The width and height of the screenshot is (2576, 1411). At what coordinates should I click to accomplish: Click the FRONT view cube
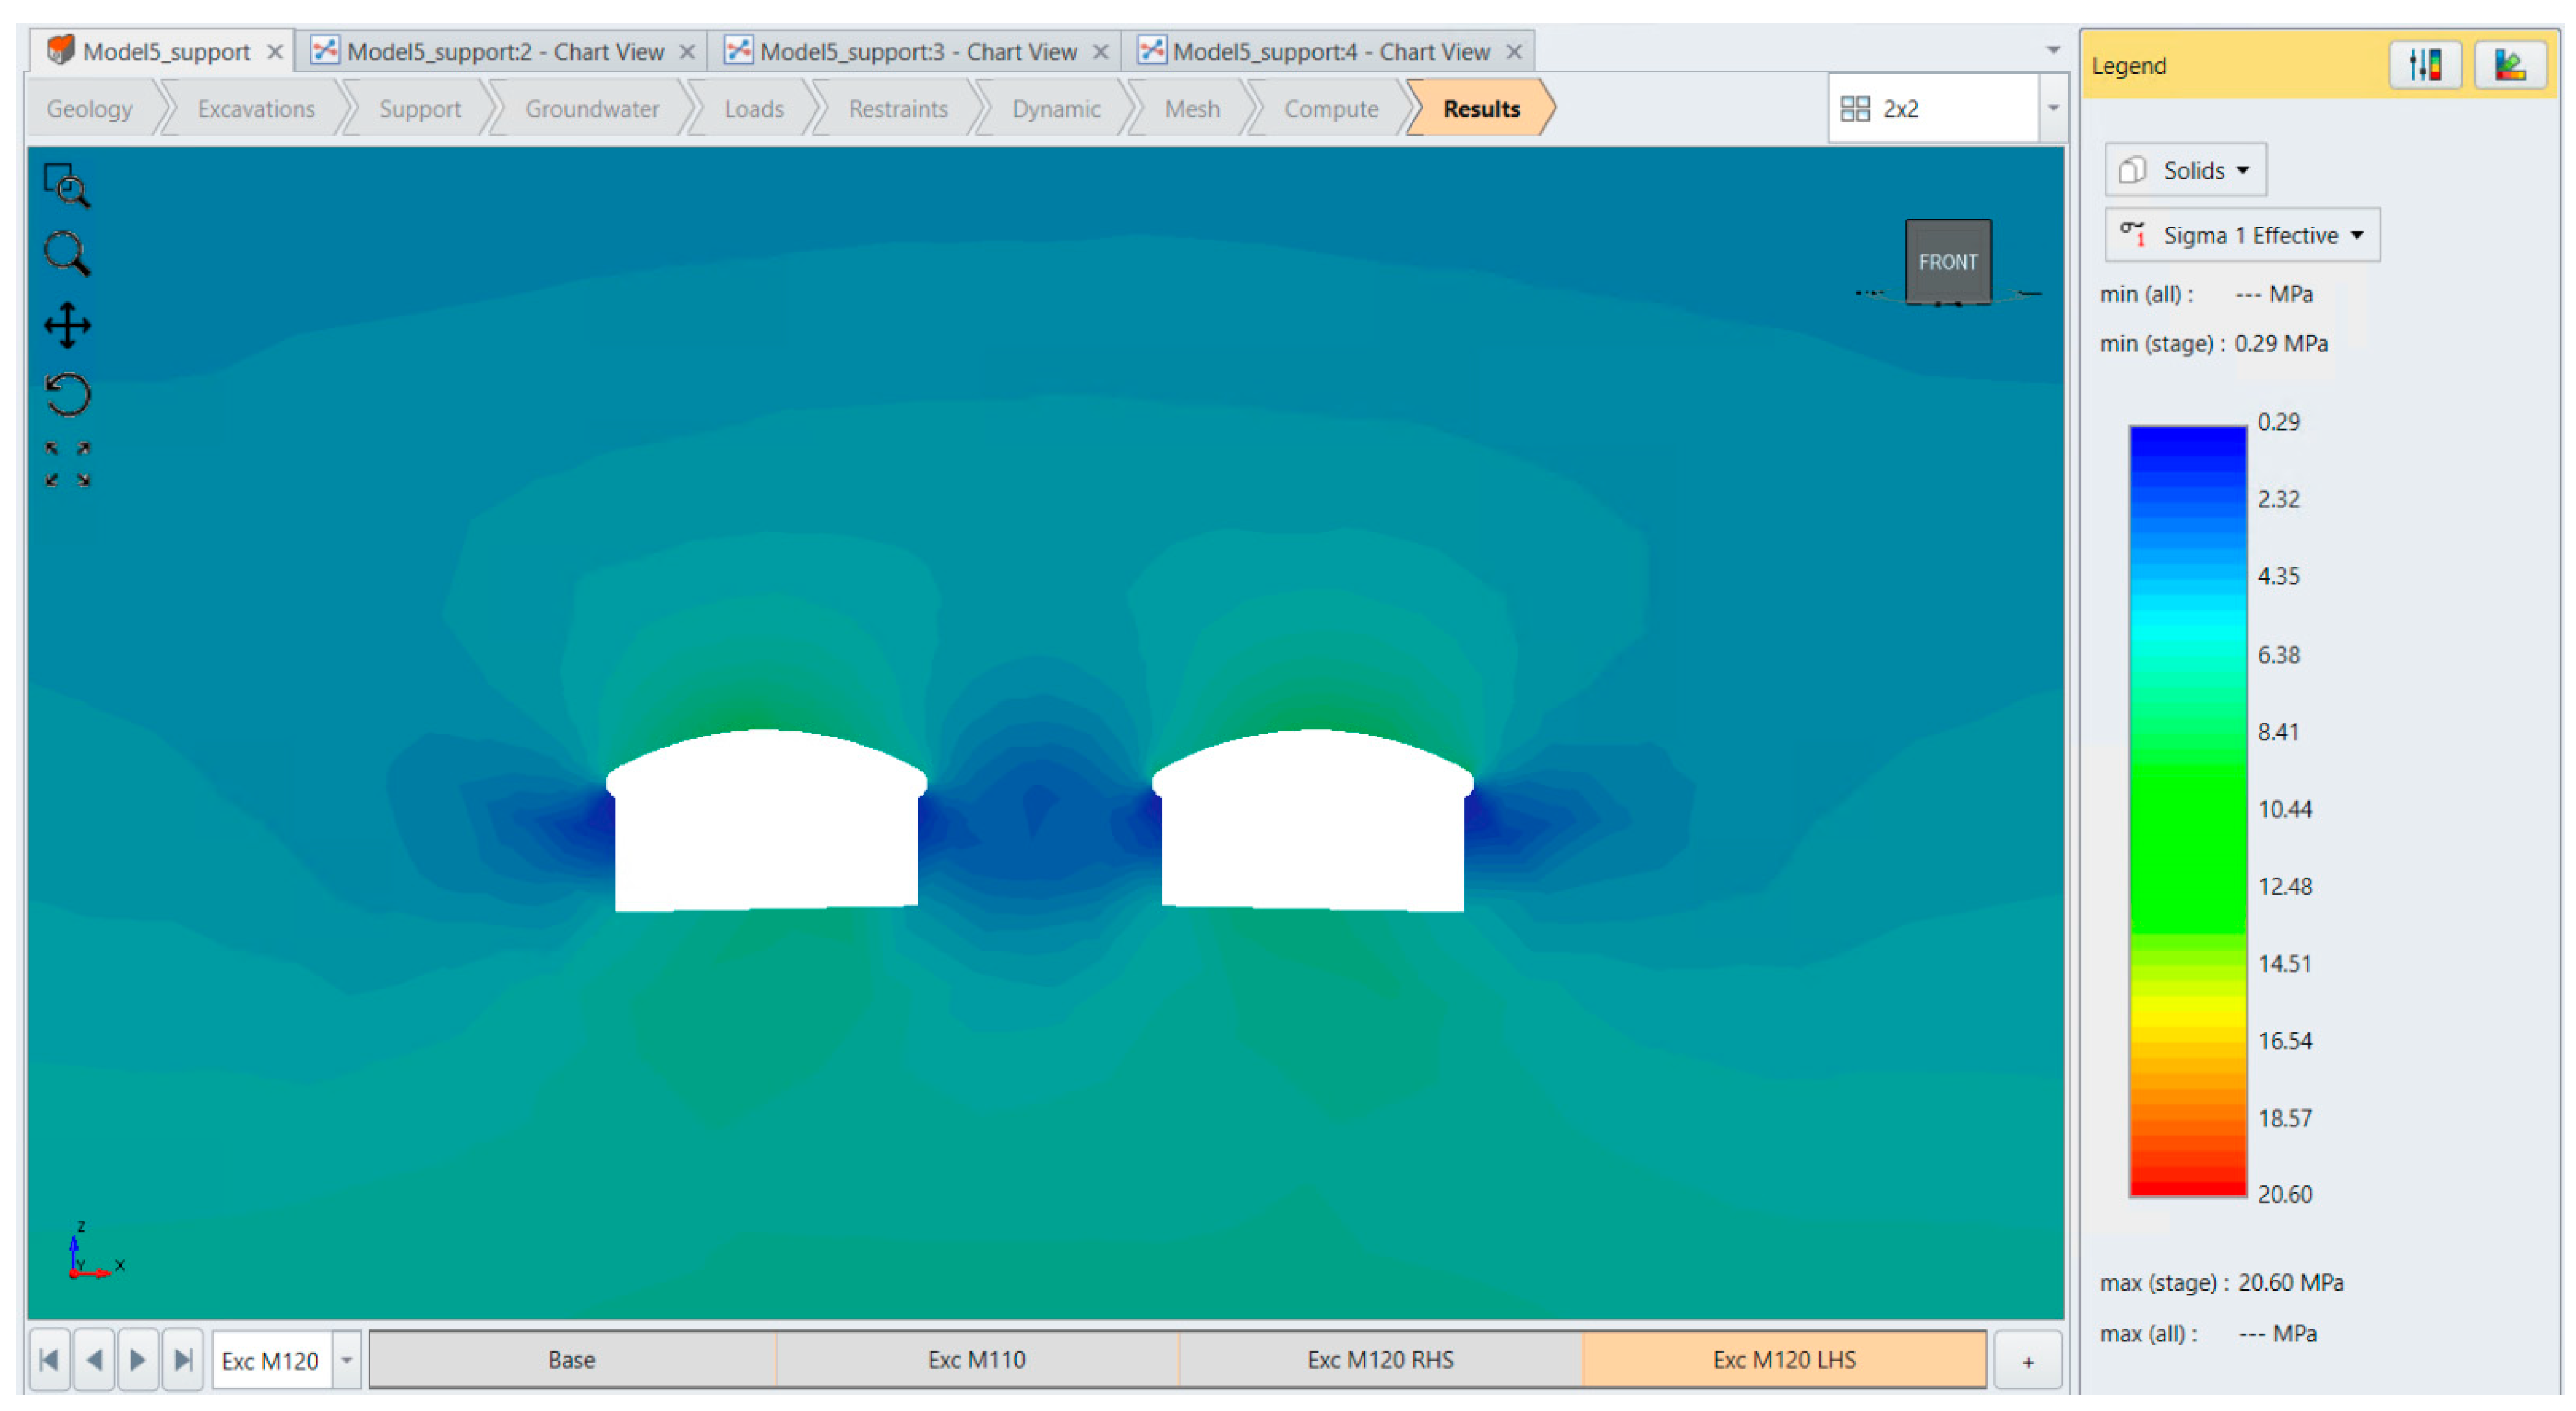tap(1947, 262)
